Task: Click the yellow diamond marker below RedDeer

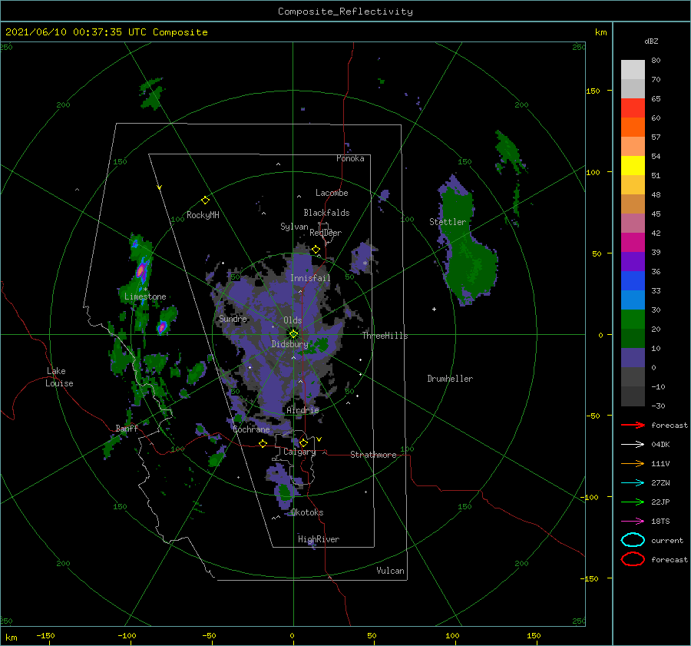Action: 316,250
